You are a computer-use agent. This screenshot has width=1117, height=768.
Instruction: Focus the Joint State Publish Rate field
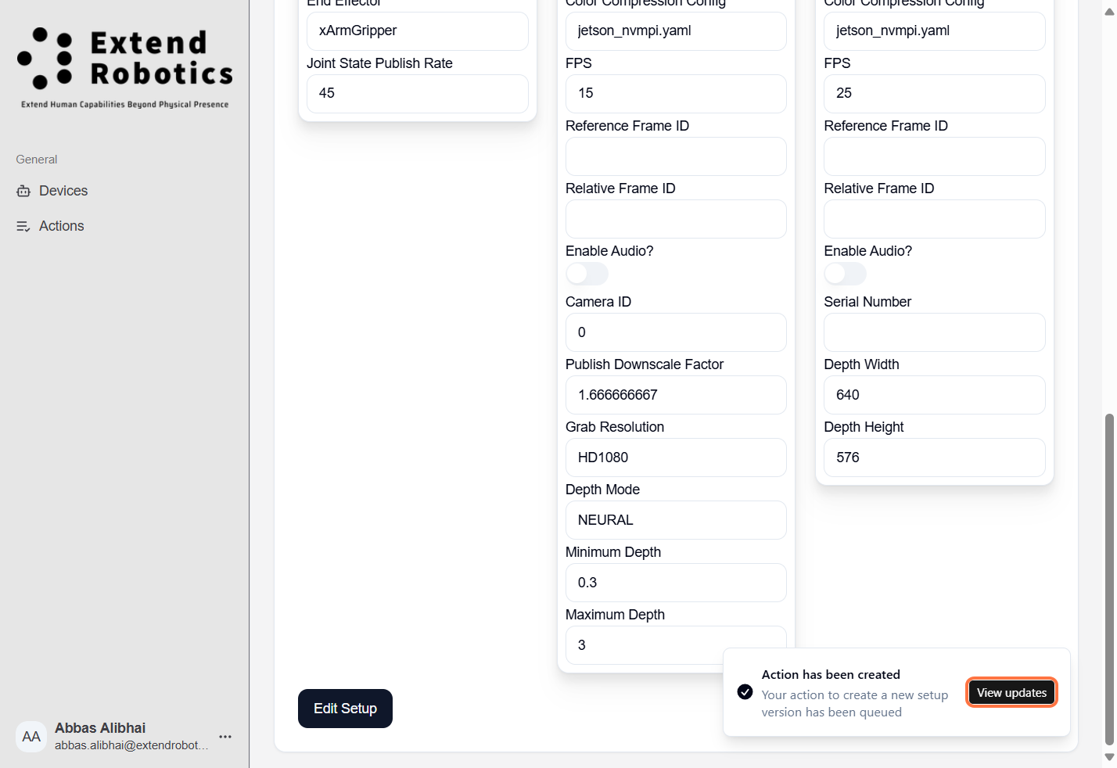click(417, 94)
